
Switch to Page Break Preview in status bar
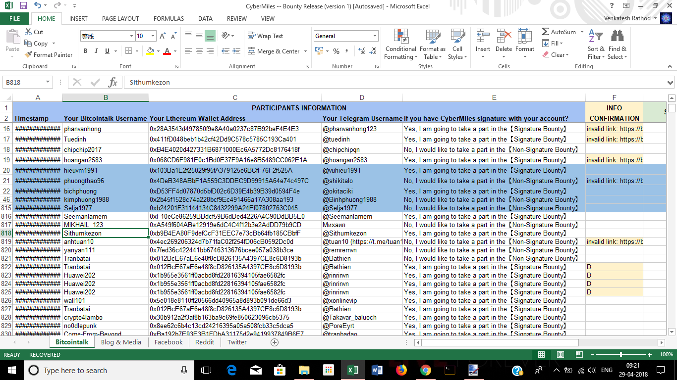pyautogui.click(x=579, y=355)
